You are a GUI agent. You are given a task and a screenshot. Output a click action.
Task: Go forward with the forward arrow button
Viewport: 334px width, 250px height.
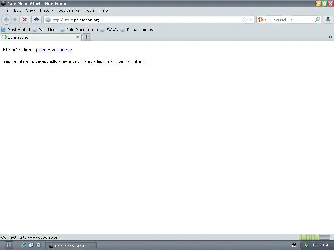tap(14, 20)
